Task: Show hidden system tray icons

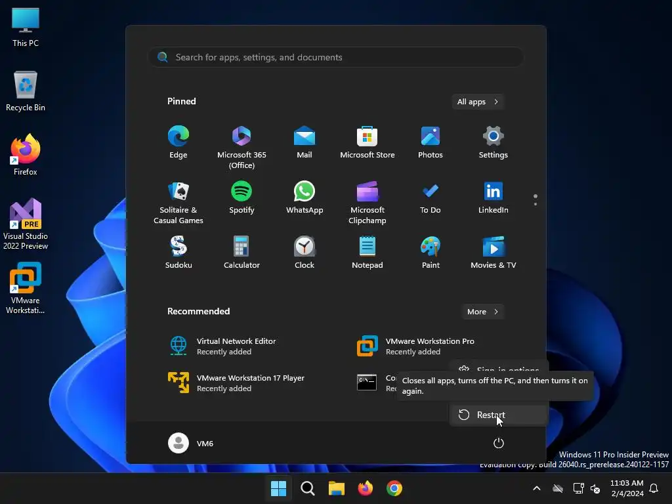Action: pos(537,488)
